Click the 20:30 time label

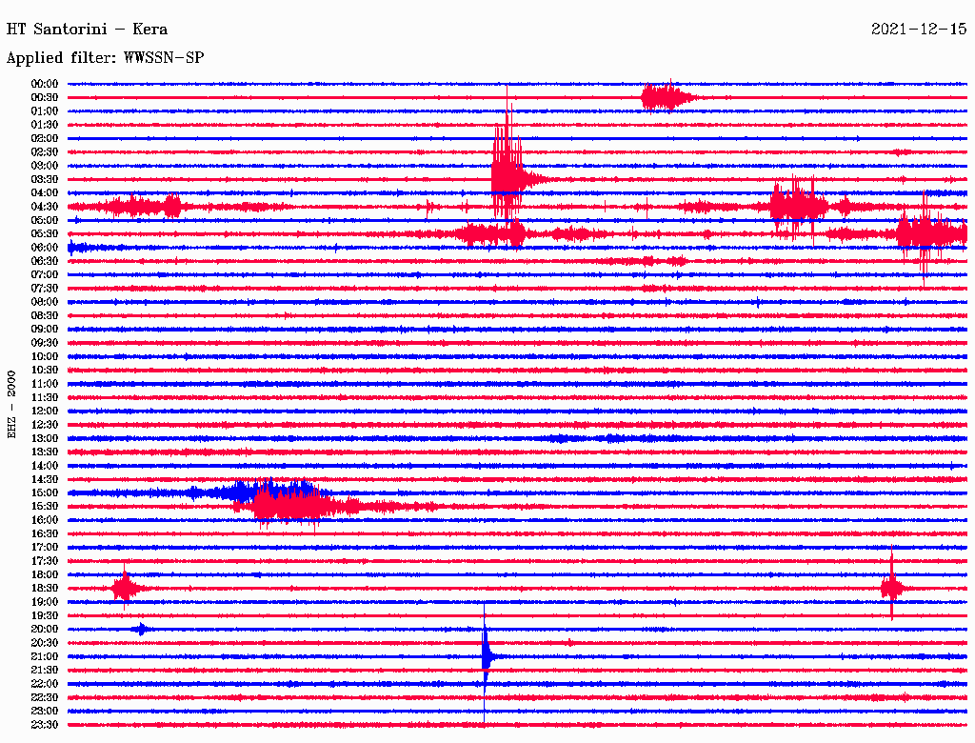(x=45, y=643)
